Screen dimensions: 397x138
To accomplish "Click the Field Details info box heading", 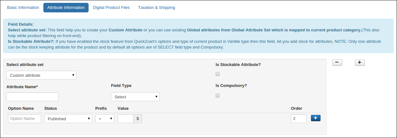I will coord(21,24).
